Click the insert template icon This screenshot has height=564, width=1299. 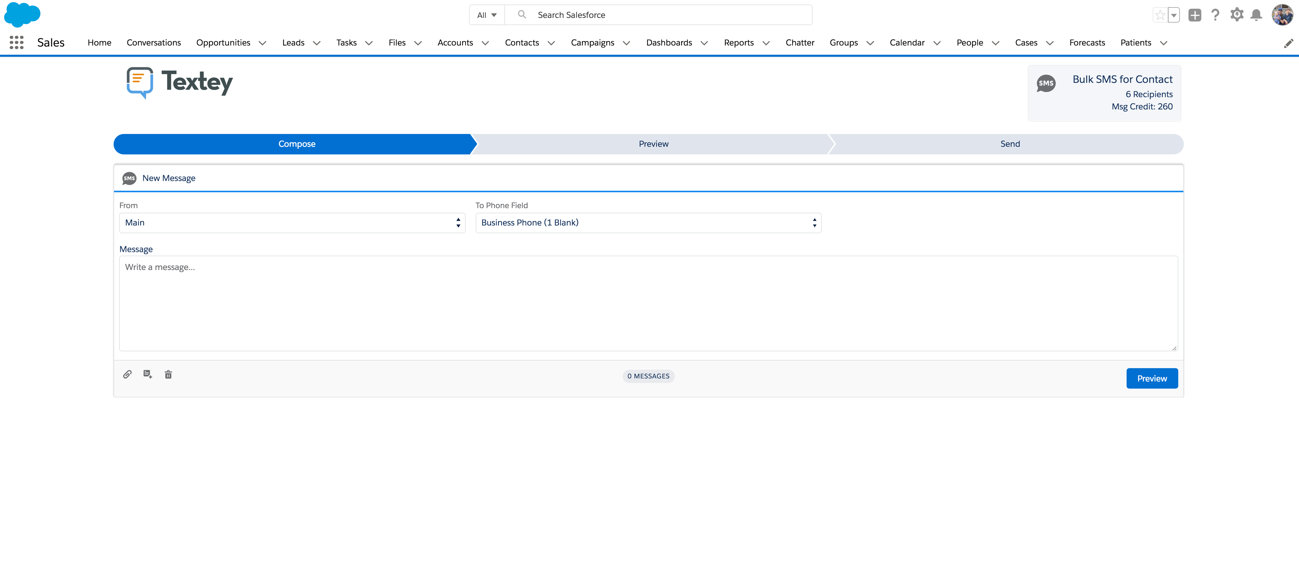coord(148,374)
